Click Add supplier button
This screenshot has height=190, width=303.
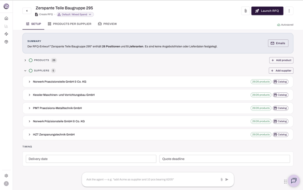281,71
